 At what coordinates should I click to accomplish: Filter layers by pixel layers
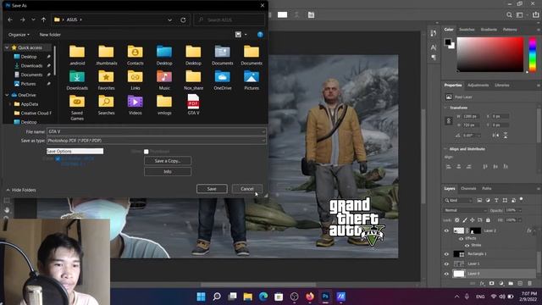point(479,200)
